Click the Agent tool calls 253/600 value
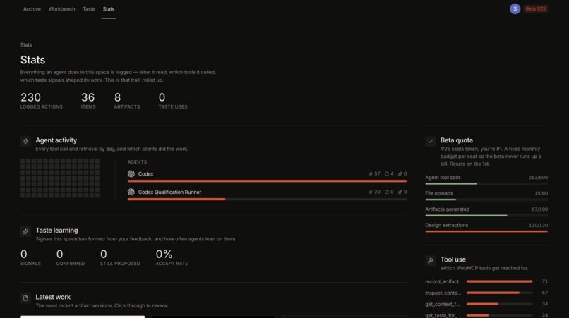 [538, 178]
